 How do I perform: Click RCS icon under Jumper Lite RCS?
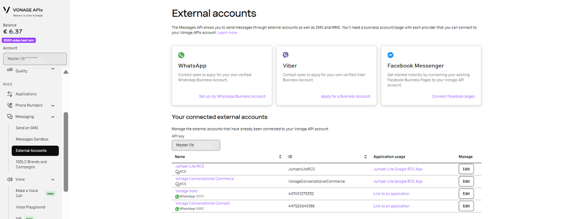[177, 172]
